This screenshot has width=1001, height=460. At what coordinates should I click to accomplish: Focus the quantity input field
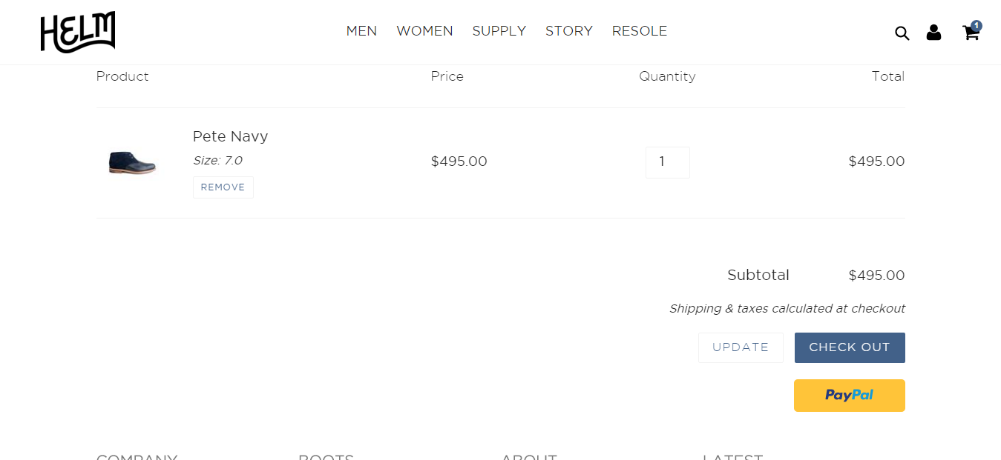667,162
